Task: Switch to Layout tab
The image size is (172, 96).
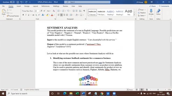Action: [x=35, y=6]
